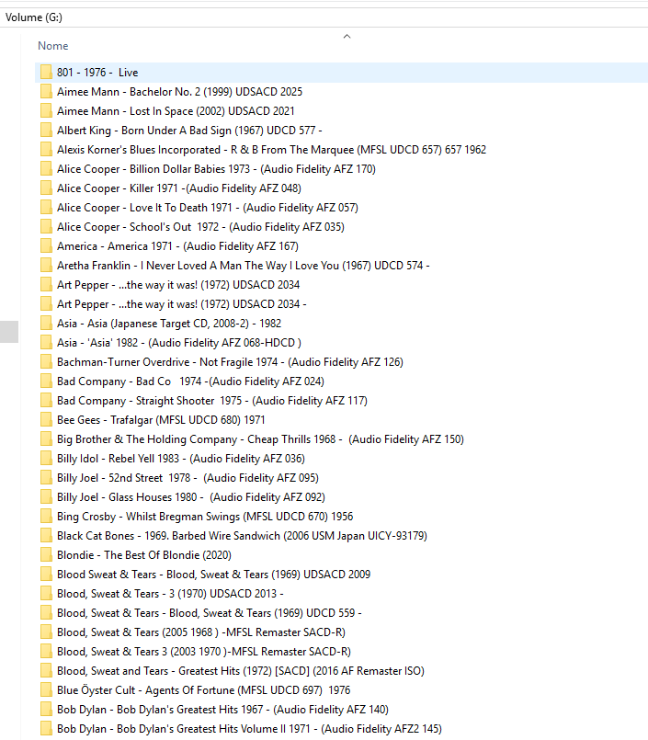Screen dimensions: 648x740
Task: Click folder icon for Alice Cooper Love It To Death
Action: [46, 208]
